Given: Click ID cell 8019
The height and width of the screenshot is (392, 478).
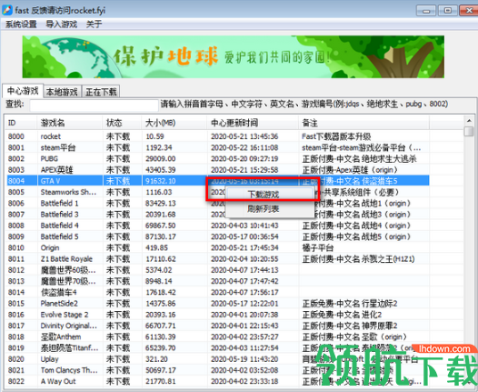Looking at the screenshot, I should coord(16,348).
